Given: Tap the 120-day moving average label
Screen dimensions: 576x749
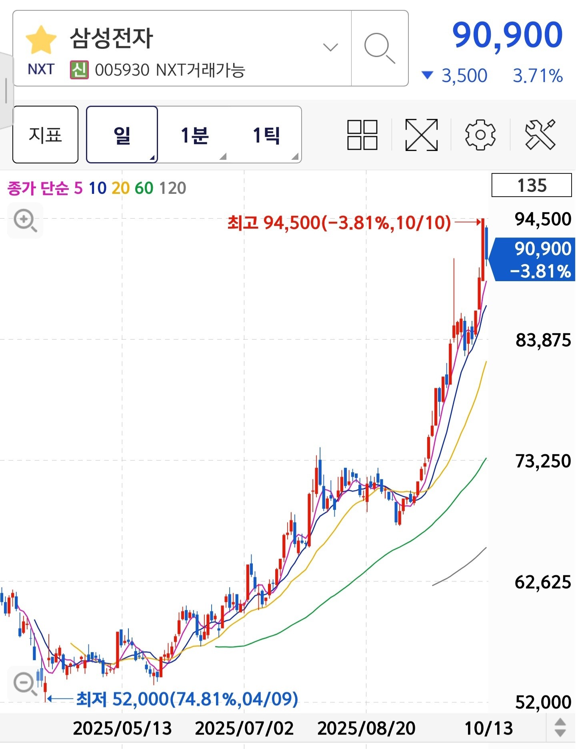Looking at the screenshot, I should coord(173,188).
